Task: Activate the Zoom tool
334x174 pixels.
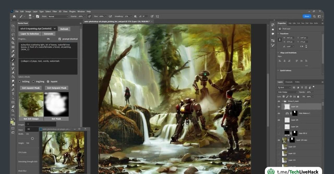Action: (x=13, y=111)
